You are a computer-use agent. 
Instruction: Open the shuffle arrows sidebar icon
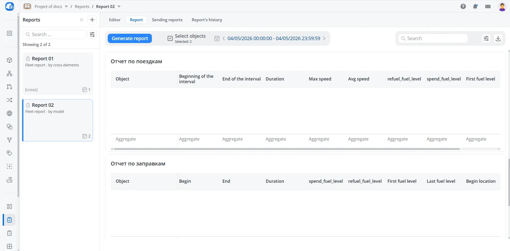(x=10, y=100)
